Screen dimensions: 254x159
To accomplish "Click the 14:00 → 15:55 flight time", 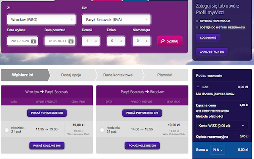I will [142, 129].
